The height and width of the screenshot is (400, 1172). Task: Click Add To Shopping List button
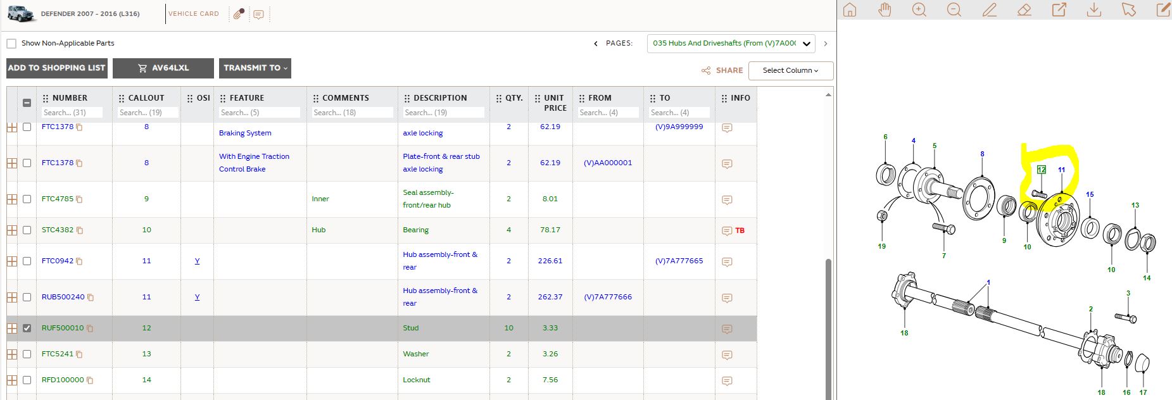(x=56, y=68)
